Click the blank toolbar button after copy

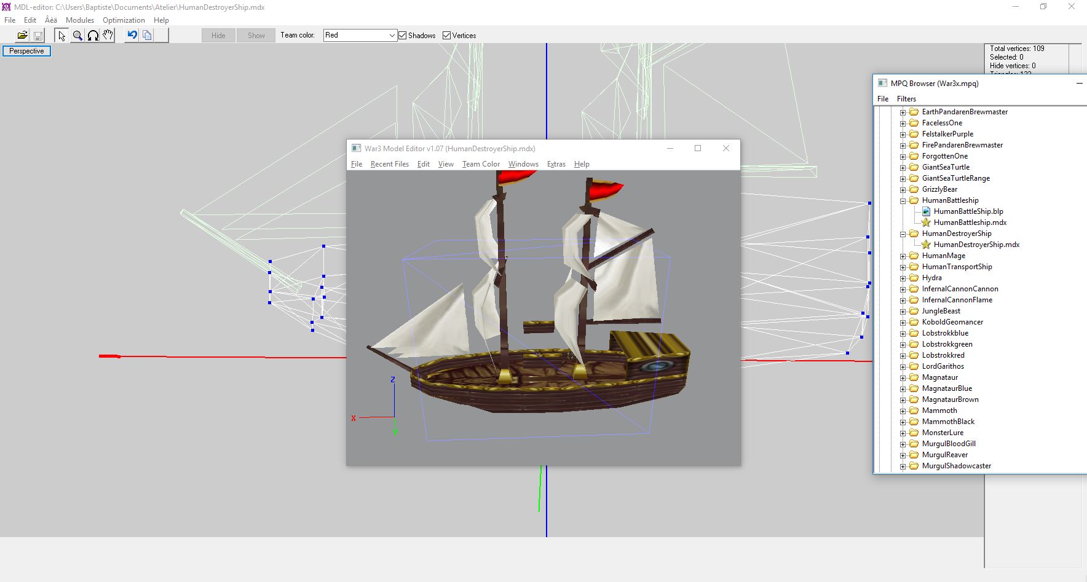(162, 36)
